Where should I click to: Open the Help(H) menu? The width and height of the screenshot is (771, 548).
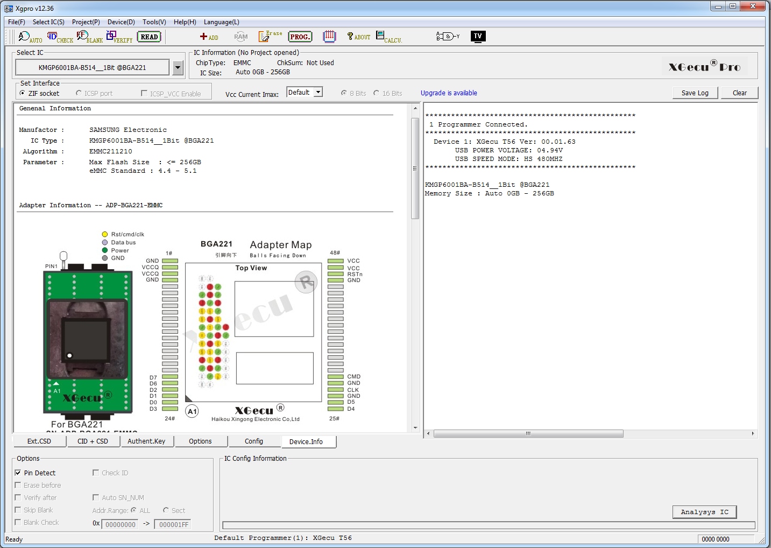click(x=185, y=22)
